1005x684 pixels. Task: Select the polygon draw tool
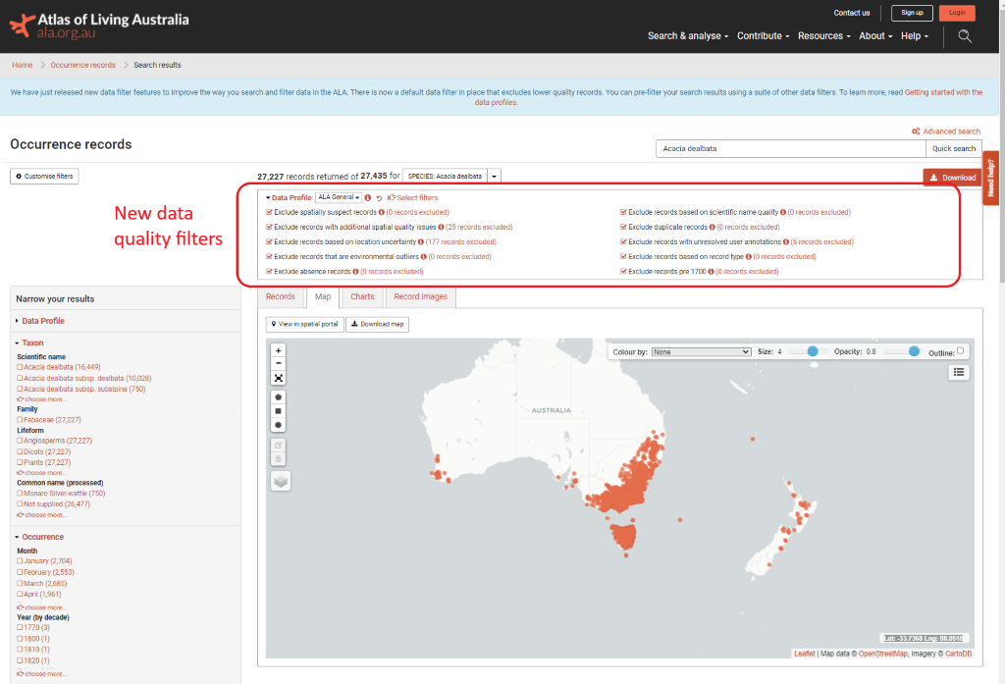coord(279,397)
